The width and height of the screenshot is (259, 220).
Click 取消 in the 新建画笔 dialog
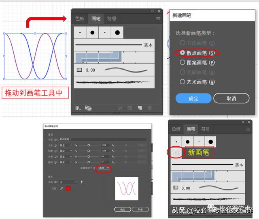click(231, 98)
